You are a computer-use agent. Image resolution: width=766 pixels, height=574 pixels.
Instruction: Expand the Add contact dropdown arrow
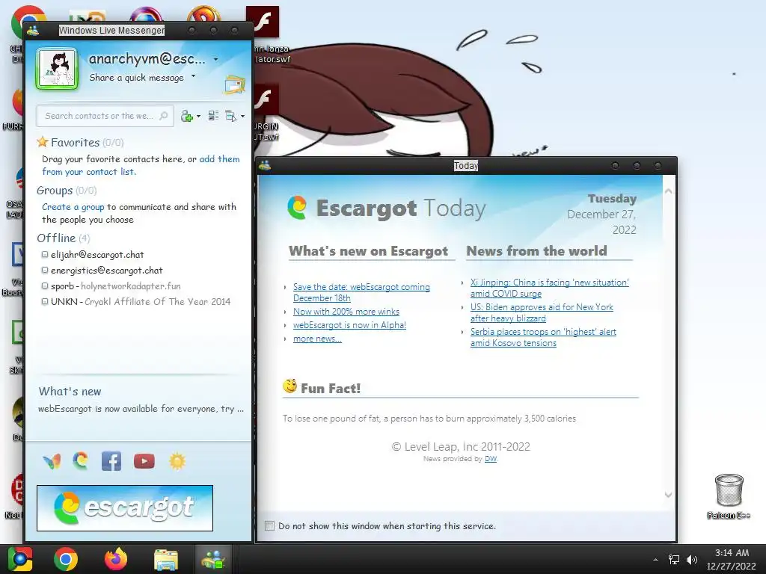point(198,117)
